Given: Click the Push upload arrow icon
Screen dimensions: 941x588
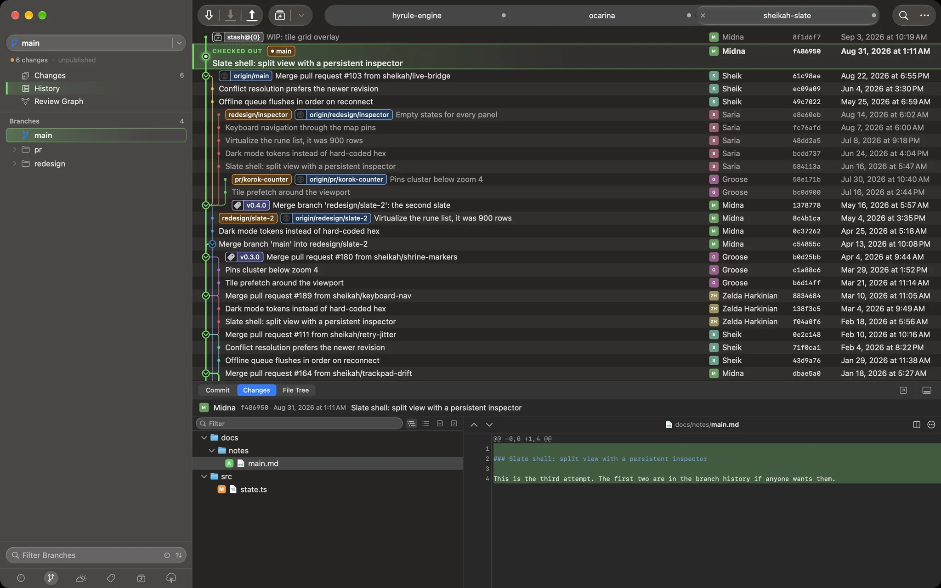Looking at the screenshot, I should point(251,15).
